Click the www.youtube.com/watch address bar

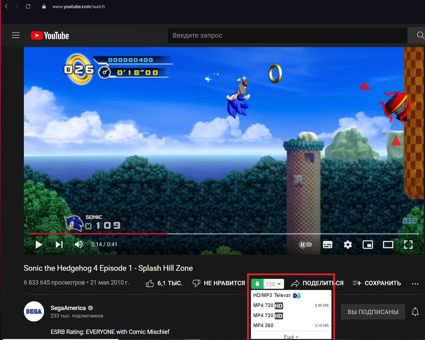click(79, 6)
